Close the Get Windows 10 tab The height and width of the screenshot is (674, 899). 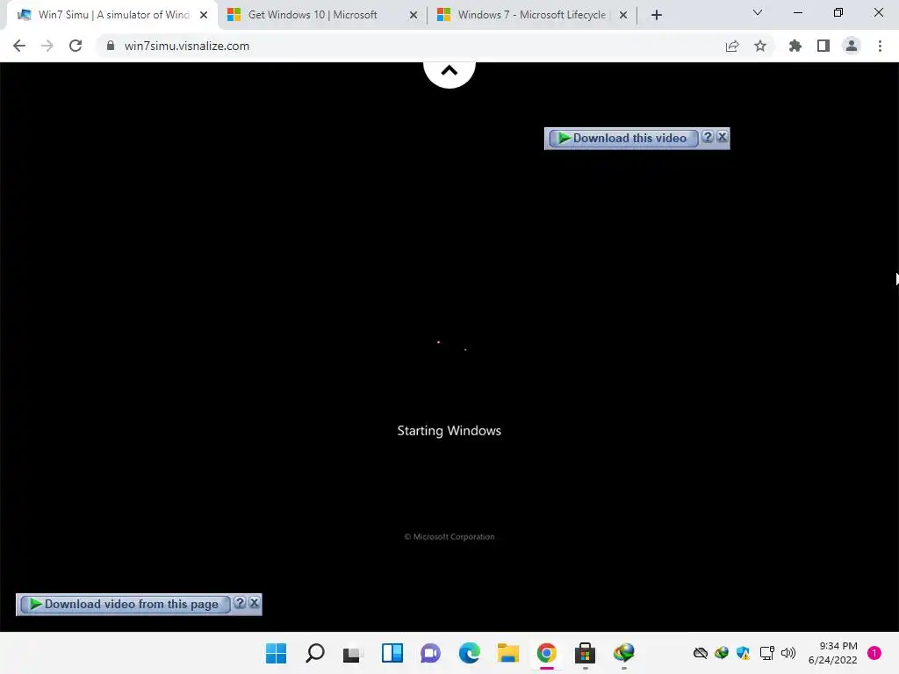(x=414, y=16)
